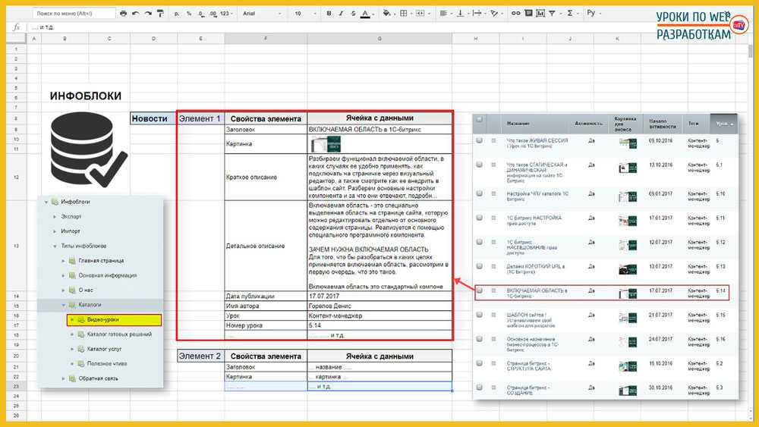
Task: Select Видео-уроки in the infoblocks tree
Action: 102,320
